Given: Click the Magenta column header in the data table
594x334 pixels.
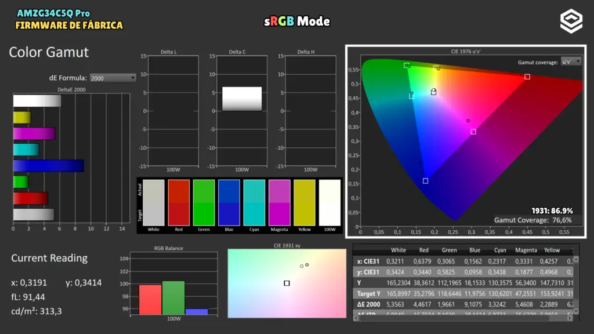Looking at the screenshot, I should [526, 251].
